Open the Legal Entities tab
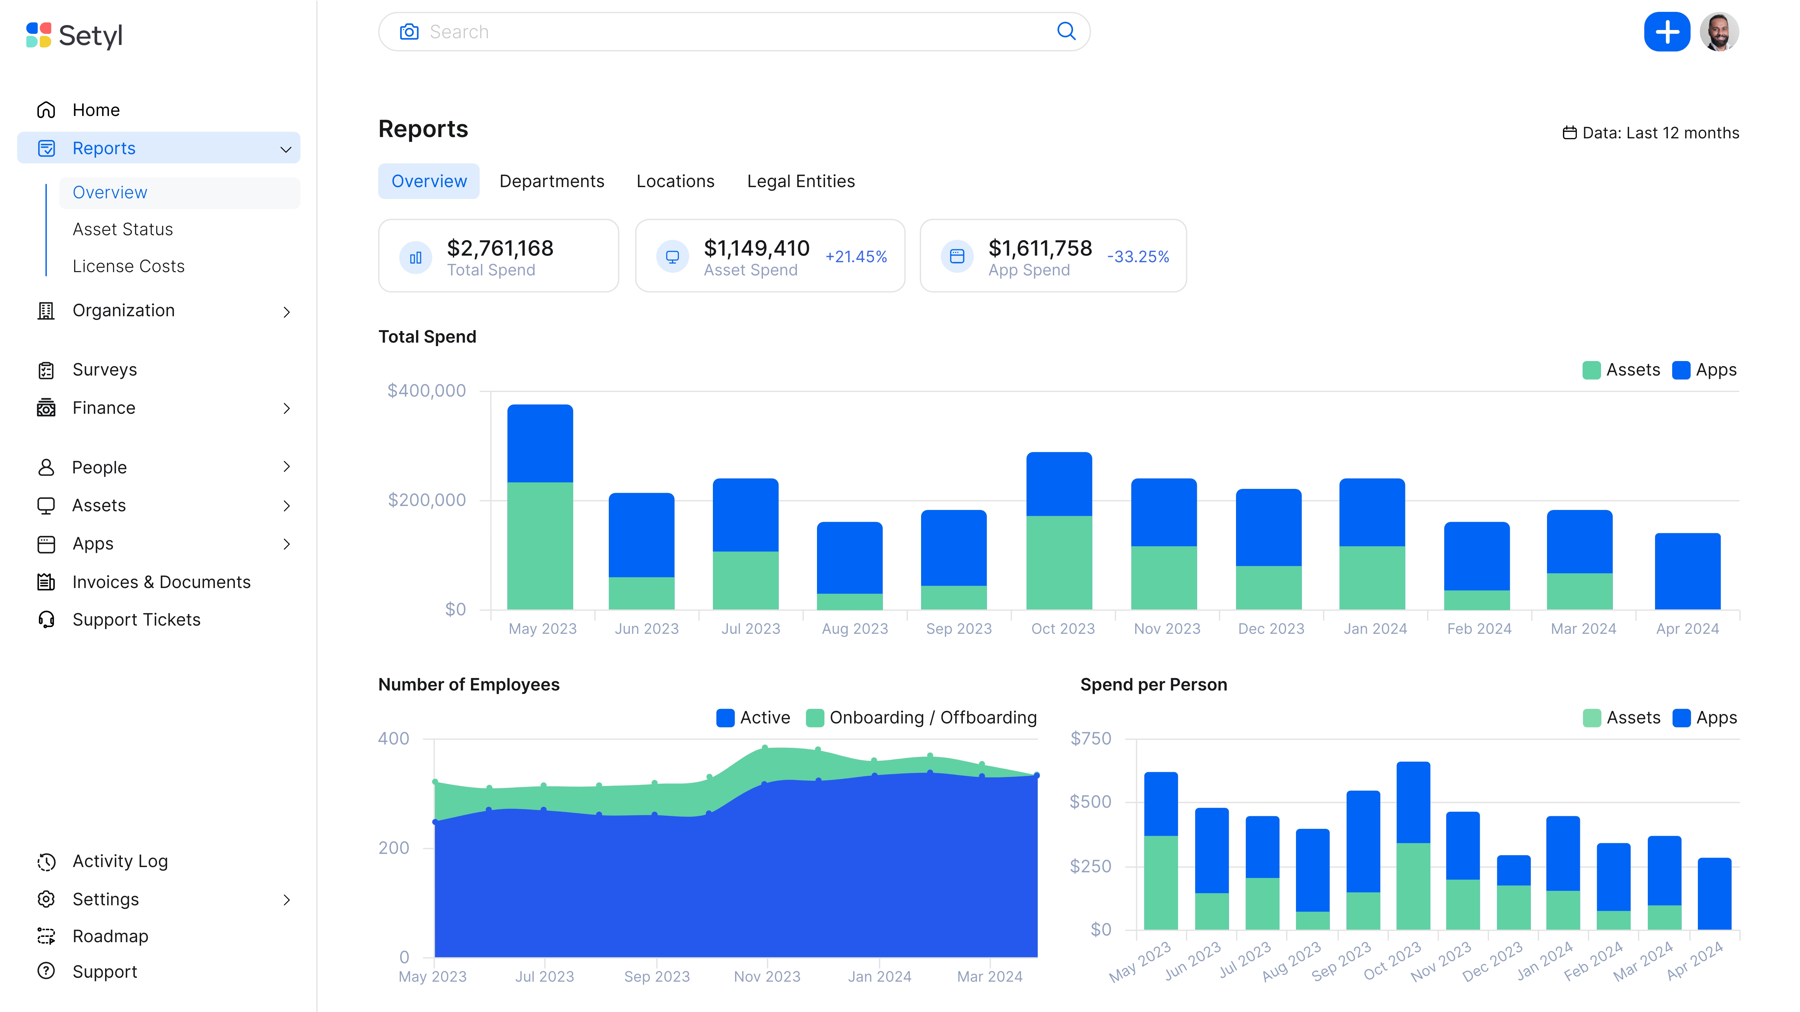The width and height of the screenshot is (1800, 1012). 801,181
